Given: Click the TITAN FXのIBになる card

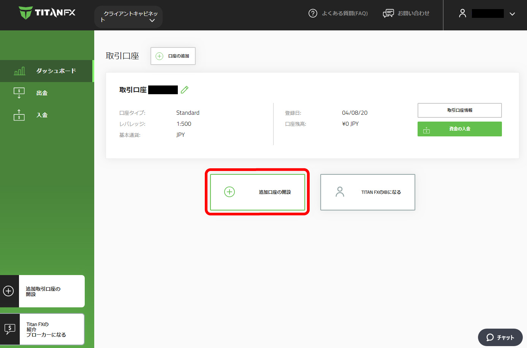Looking at the screenshot, I should click(368, 192).
